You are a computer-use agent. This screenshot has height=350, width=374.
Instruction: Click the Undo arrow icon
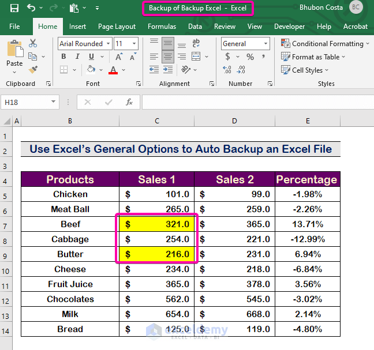(31, 9)
